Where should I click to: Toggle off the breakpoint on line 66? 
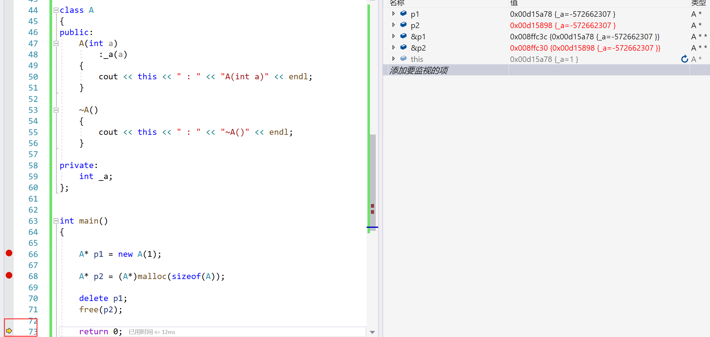click(x=9, y=253)
